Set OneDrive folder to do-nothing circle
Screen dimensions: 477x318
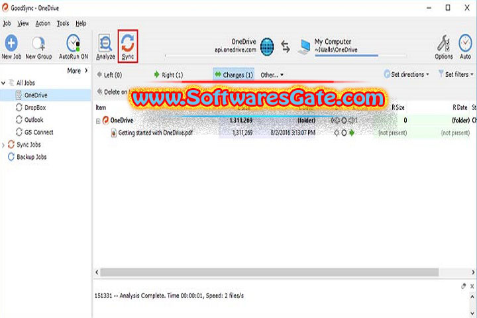(x=344, y=121)
